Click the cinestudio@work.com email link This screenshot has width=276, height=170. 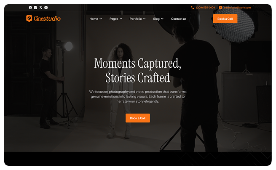(x=237, y=8)
